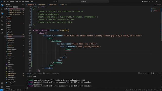Click the Ln, Col cursor position indicator

tap(128, 90)
